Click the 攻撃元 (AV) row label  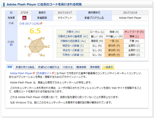coord(73,32)
